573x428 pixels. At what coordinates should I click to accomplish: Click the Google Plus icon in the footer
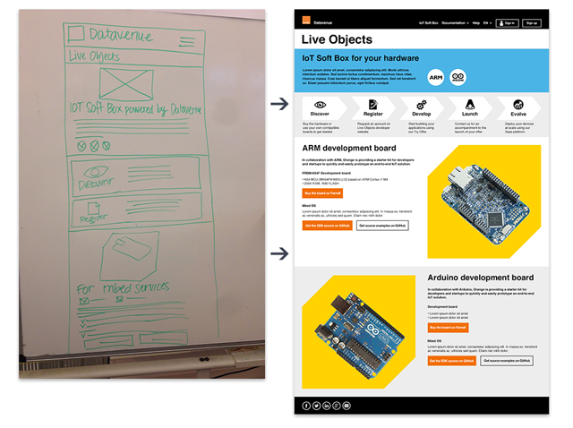pyautogui.click(x=337, y=406)
